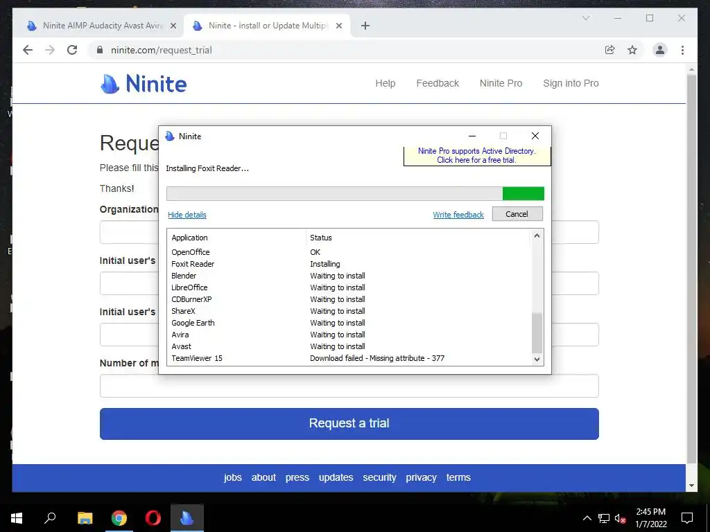Open security footer link
The height and width of the screenshot is (532, 710).
pyautogui.click(x=379, y=477)
